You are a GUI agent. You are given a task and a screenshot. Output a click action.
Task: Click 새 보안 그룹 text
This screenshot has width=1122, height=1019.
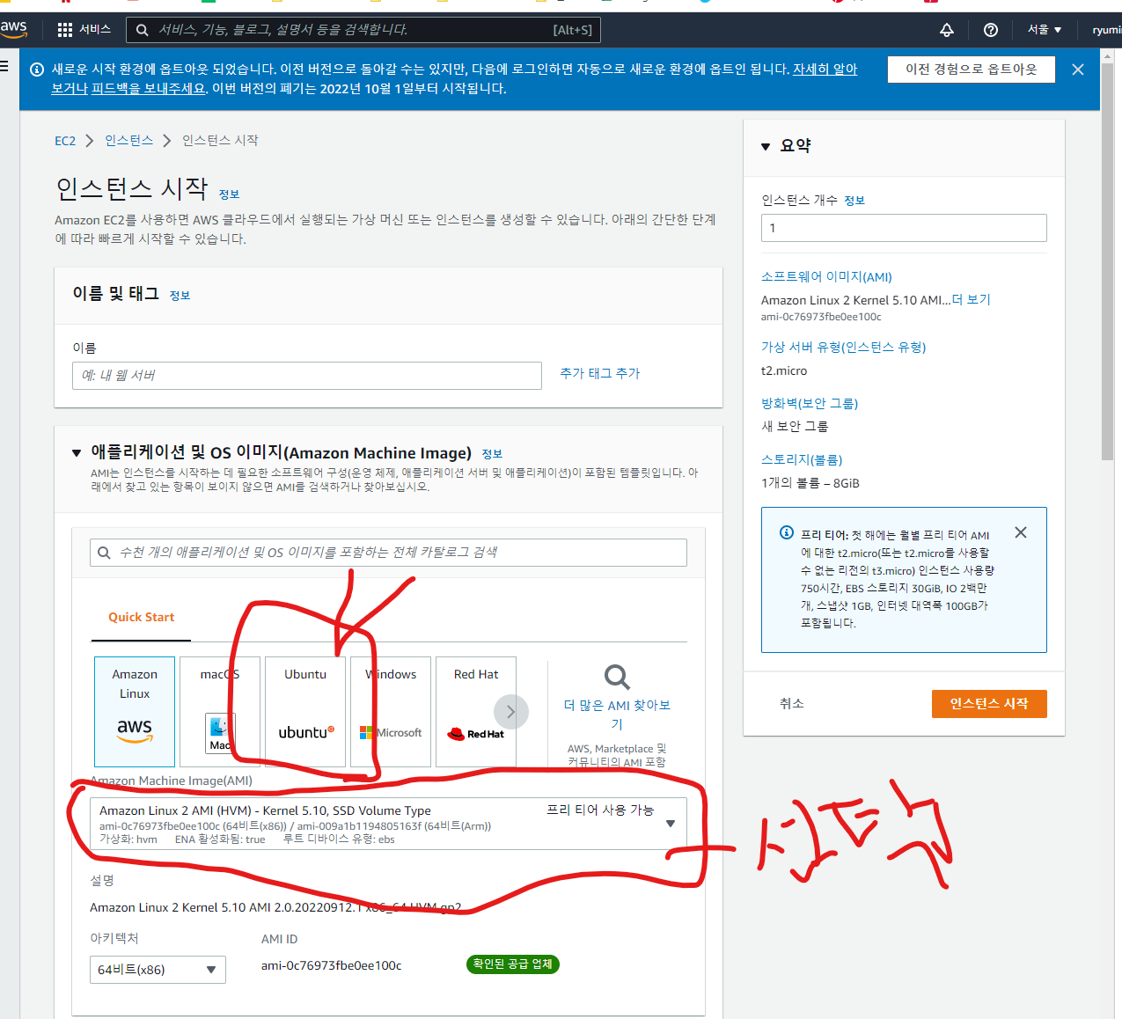795,427
